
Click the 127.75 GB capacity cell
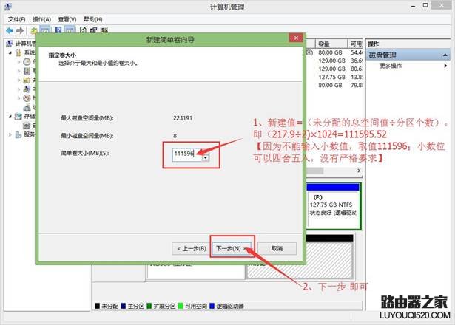point(331,77)
